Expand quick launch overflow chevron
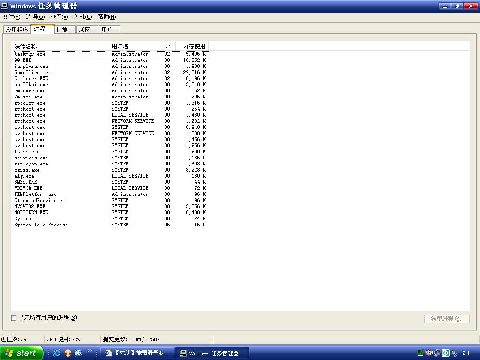The width and height of the screenshot is (480, 360). coord(90,351)
